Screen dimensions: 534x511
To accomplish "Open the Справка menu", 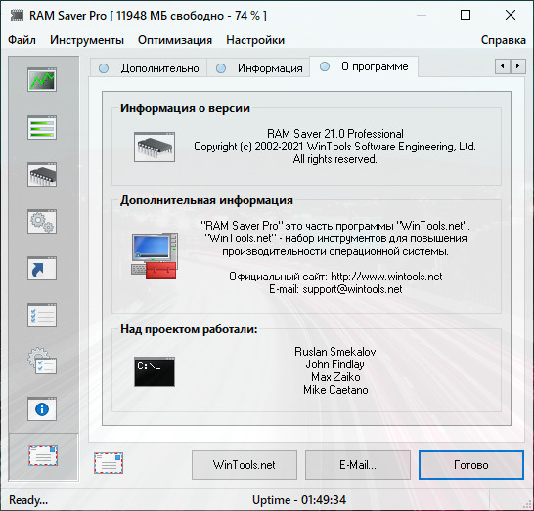I will (504, 40).
